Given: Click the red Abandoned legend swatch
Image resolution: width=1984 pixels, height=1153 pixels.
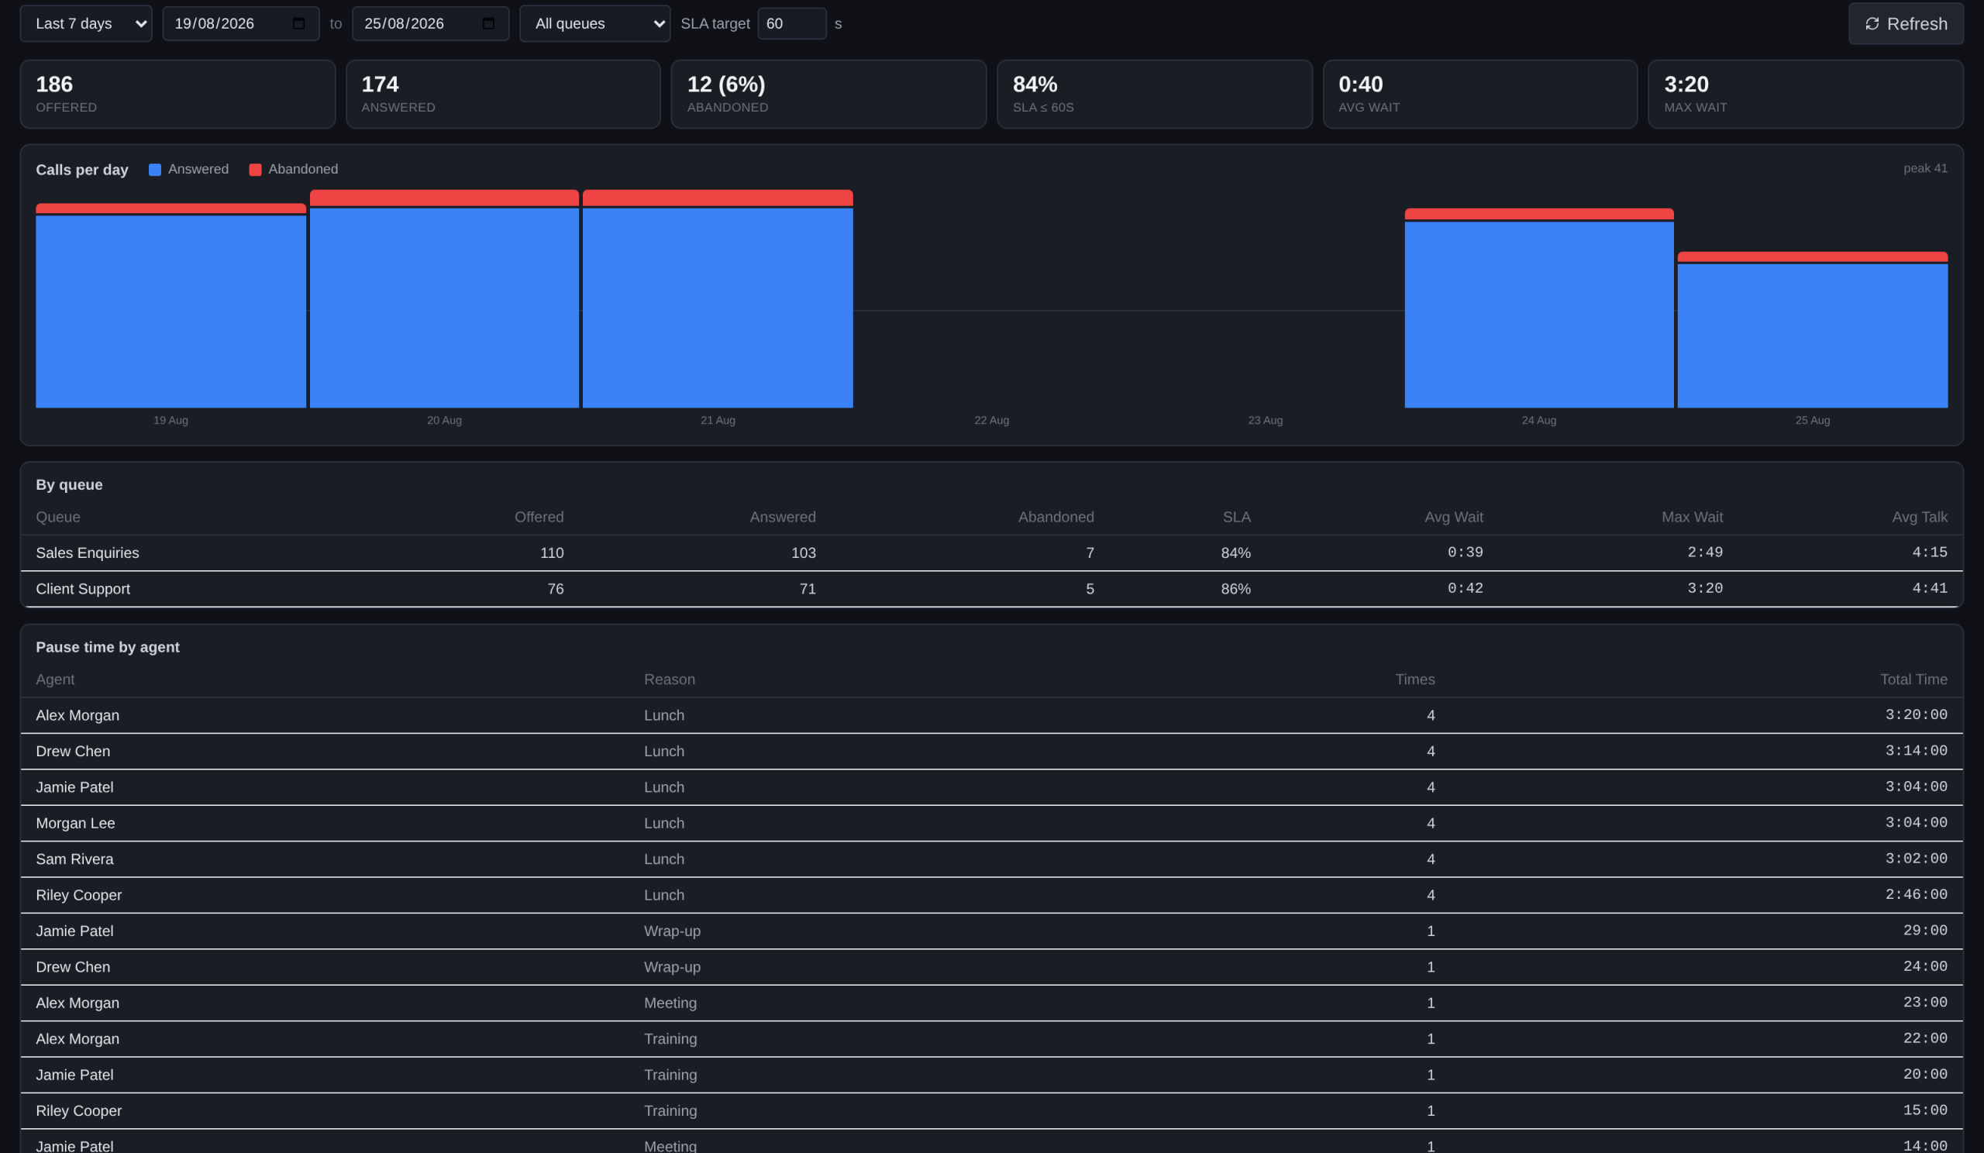Looking at the screenshot, I should tap(255, 169).
